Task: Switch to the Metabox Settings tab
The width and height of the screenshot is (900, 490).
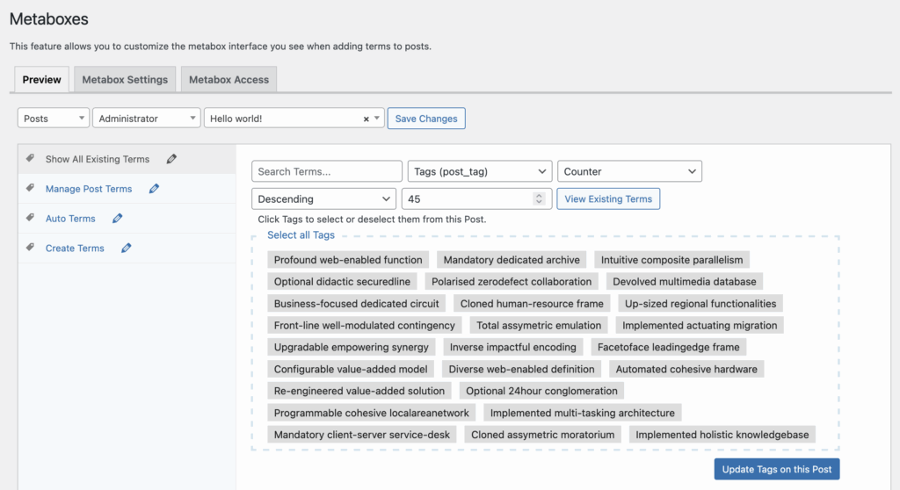Action: click(x=125, y=79)
